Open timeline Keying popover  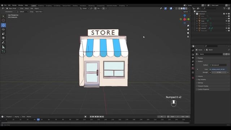pos(17,117)
